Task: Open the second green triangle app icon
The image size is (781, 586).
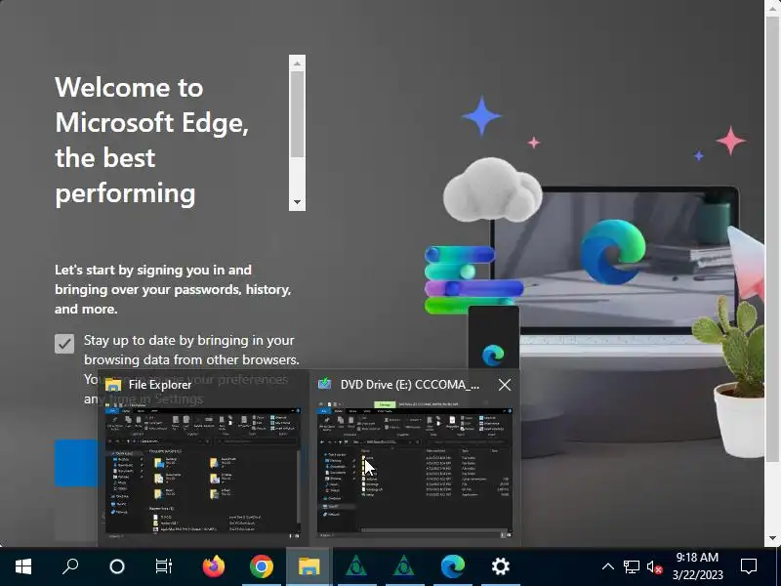Action: tap(403, 566)
